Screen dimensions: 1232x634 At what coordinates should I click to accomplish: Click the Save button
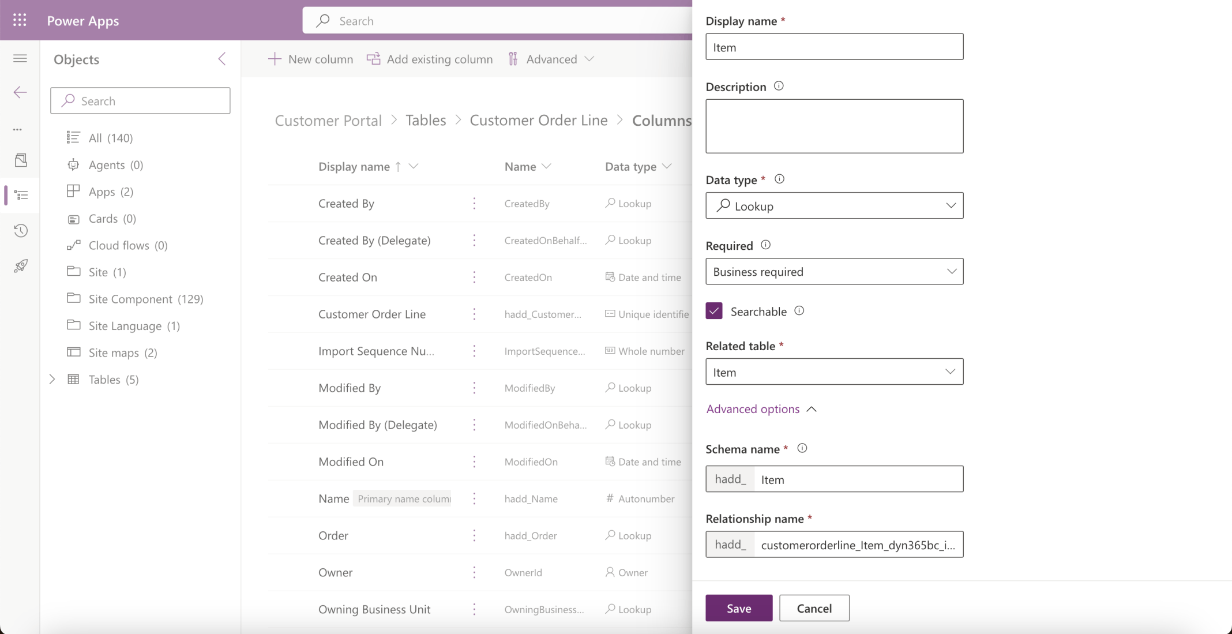[738, 608]
